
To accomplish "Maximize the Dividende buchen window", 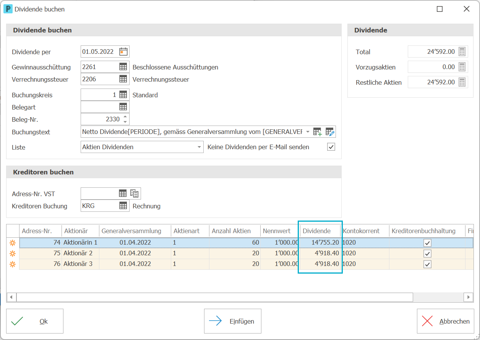I will coord(440,9).
